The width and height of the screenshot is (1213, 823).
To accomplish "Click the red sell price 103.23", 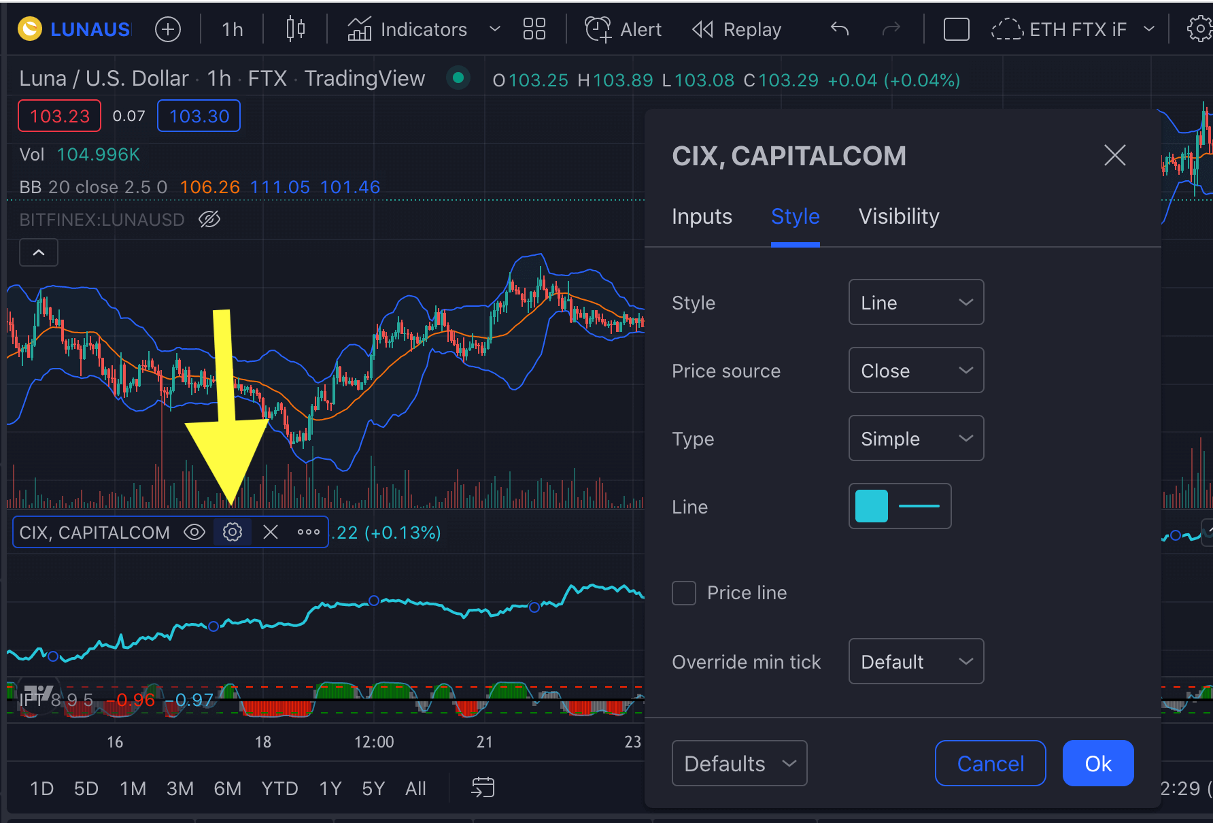I will [60, 116].
